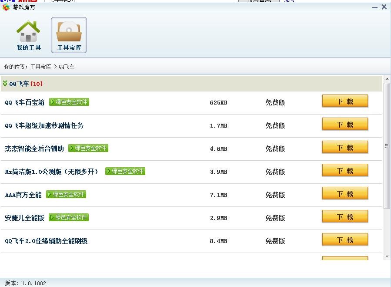Open the 我的工具 home panel
This screenshot has width=391, height=287.
[x=28, y=35]
